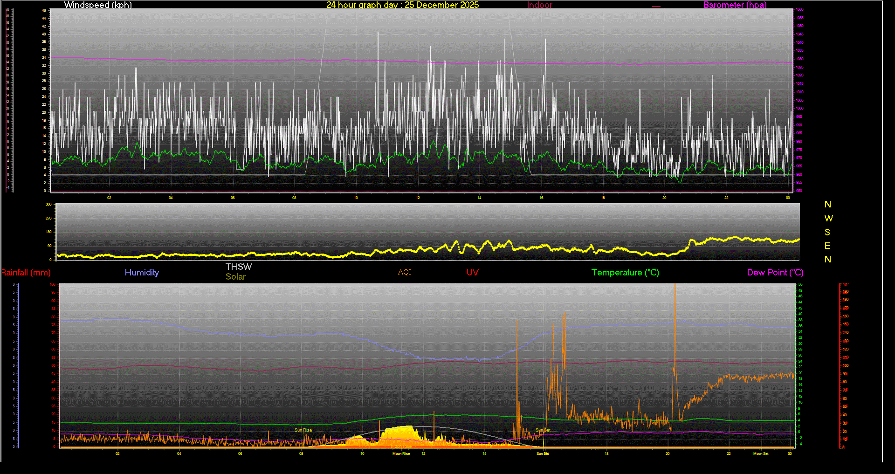895x474 pixels.
Task: Select the Barometer (hpa) legend label
Action: 735,5
